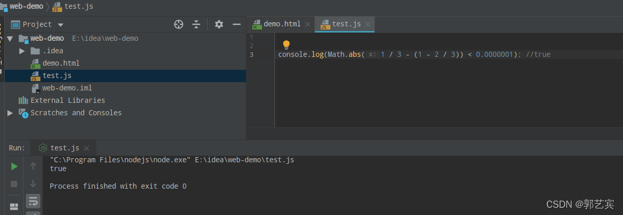Viewport: 623px width, 215px height.
Task: Click web-demo breadcrumb in navigation bar
Action: (26, 7)
